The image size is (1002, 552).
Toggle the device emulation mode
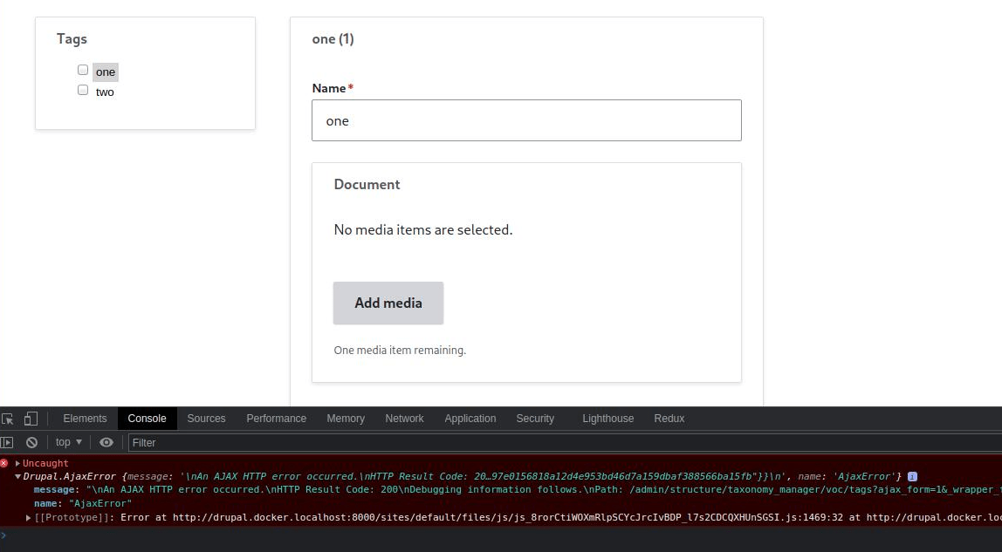(31, 419)
